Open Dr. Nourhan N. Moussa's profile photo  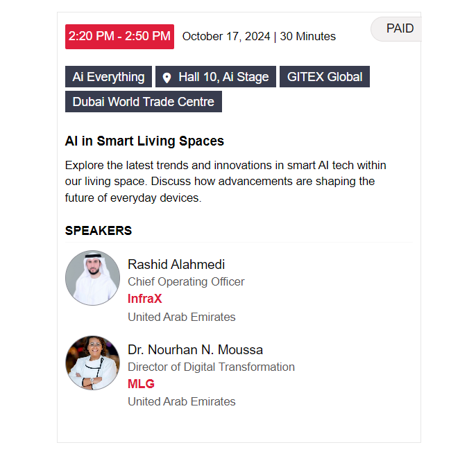tap(92, 363)
